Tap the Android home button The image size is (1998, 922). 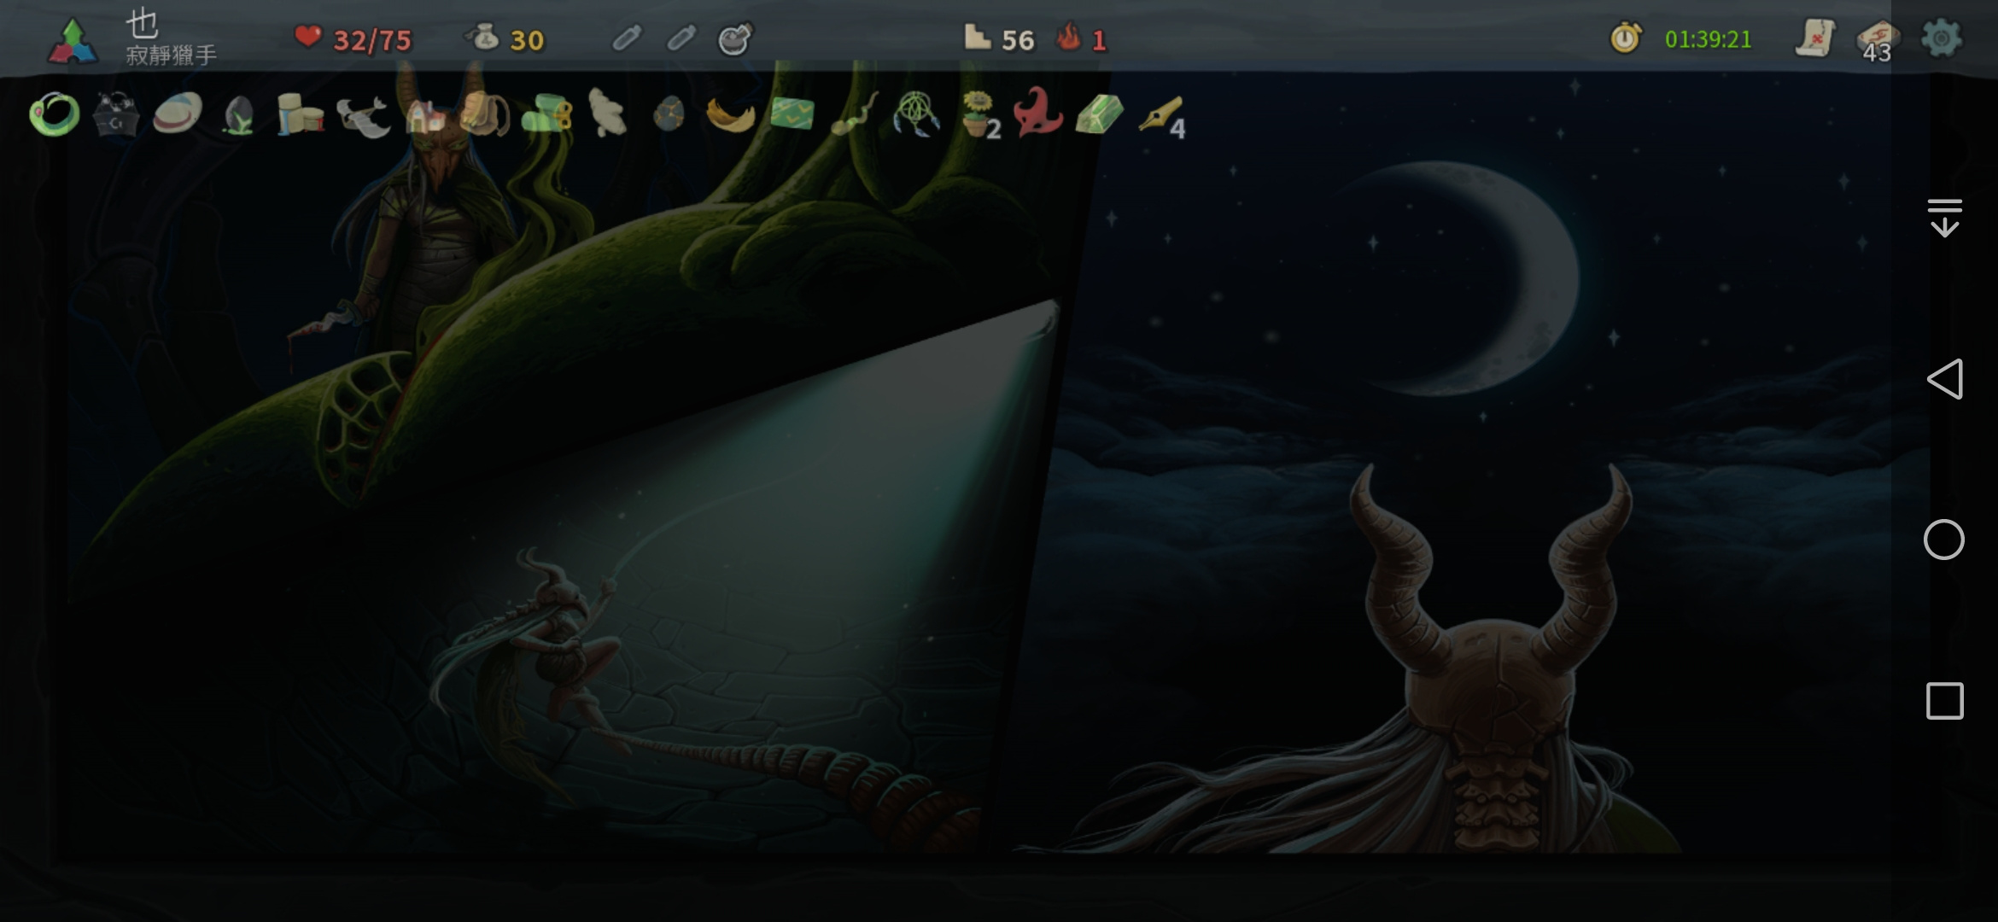(x=1944, y=540)
